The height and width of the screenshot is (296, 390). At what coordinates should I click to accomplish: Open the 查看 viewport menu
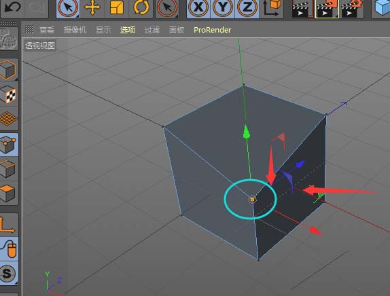(47, 30)
